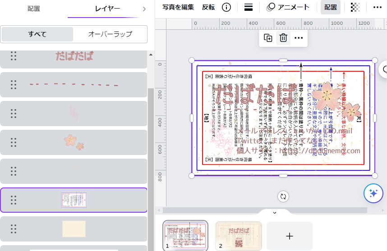387x251 pixels.
Task: Delete selection with the trash icon
Action: pyautogui.click(x=283, y=38)
